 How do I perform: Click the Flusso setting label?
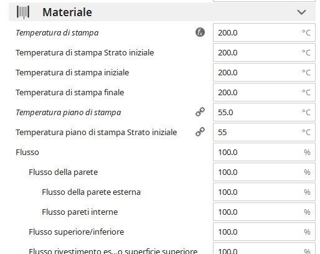click(x=27, y=153)
